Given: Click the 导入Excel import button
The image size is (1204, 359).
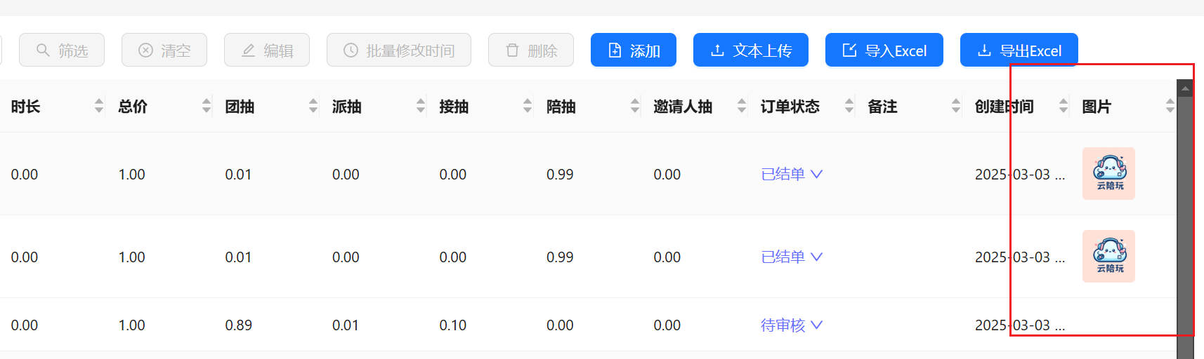Looking at the screenshot, I should tap(884, 50).
